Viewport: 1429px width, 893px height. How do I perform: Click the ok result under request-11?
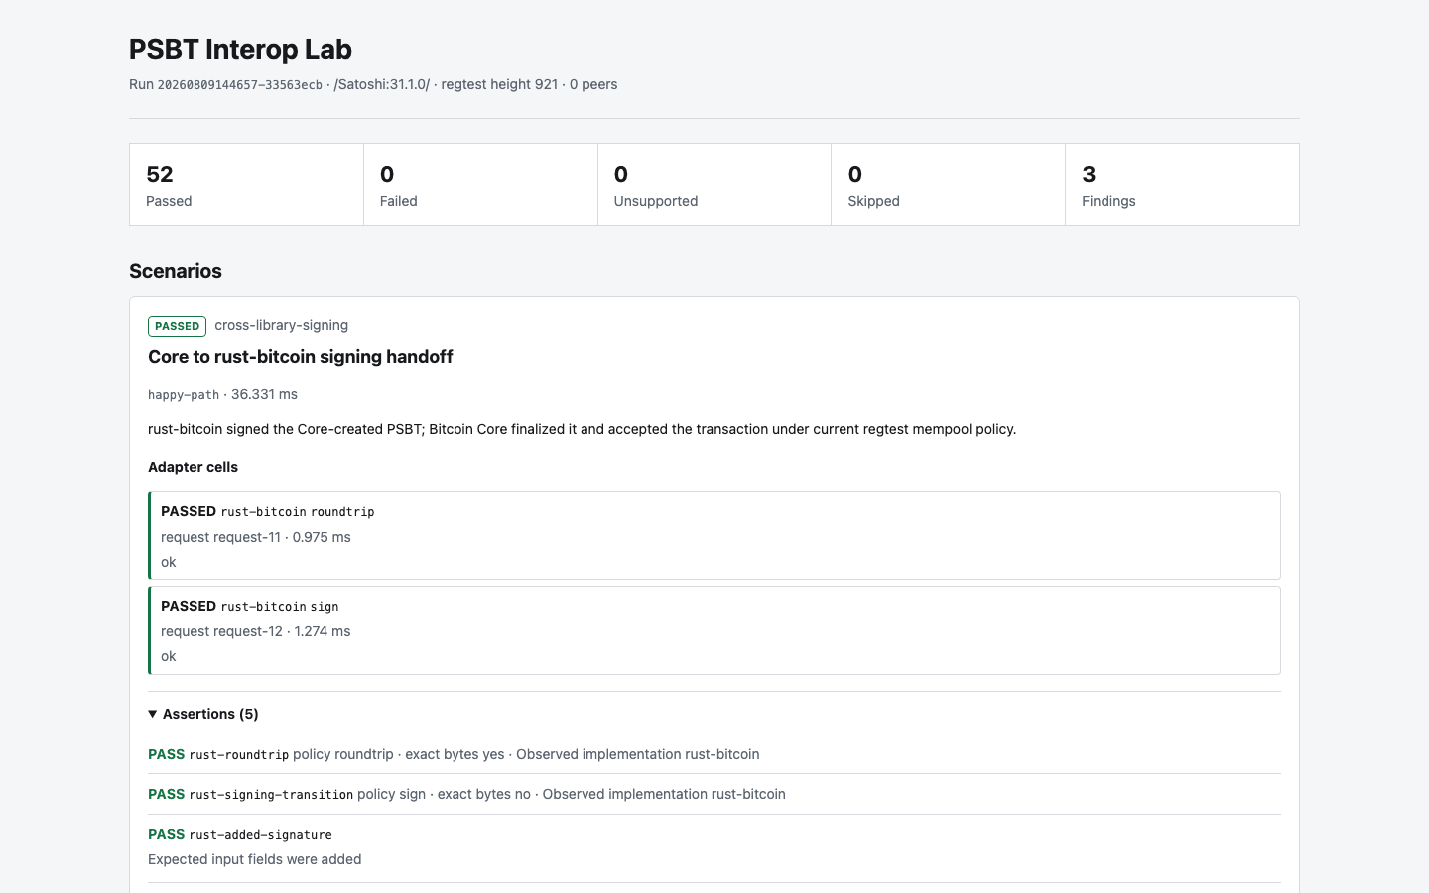click(169, 562)
